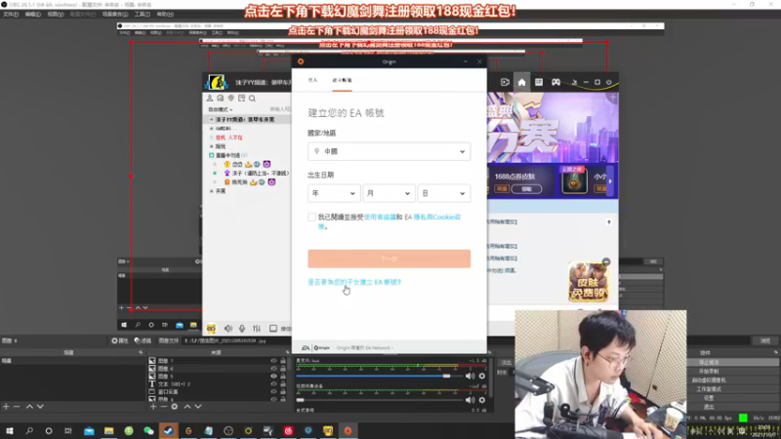Move the selected source down in the list

tap(198, 407)
